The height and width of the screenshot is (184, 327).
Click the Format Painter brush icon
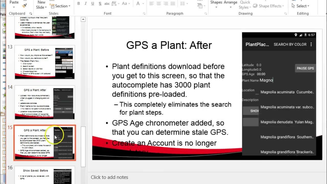25,6
